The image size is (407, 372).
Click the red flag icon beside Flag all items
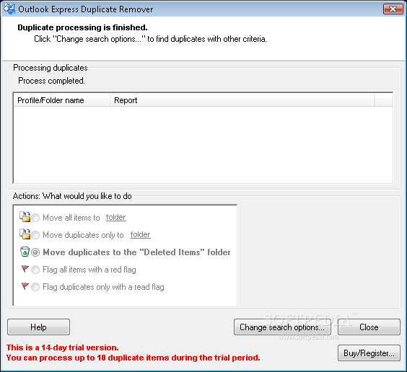(25, 269)
